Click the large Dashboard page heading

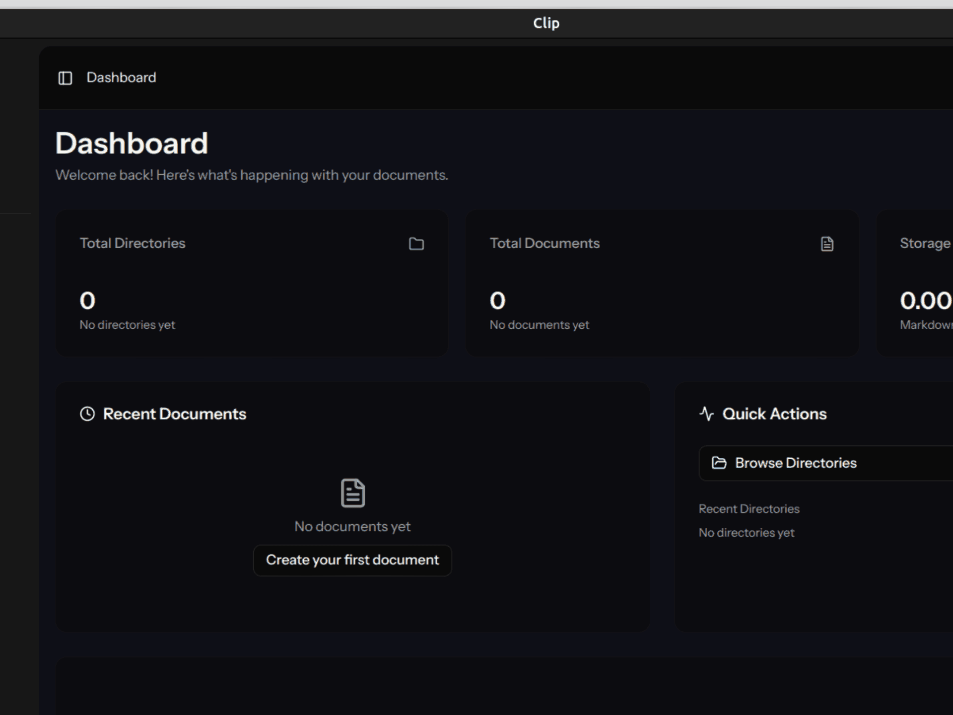[132, 143]
